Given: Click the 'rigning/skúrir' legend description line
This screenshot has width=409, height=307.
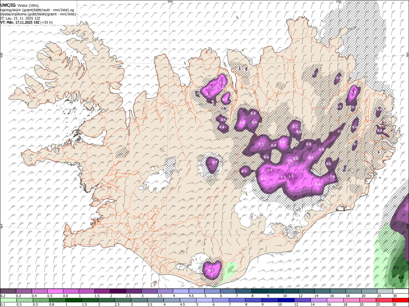Looking at the screenshot, I should (x=37, y=10).
